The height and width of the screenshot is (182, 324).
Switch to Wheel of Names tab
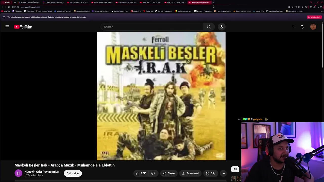(29, 2)
